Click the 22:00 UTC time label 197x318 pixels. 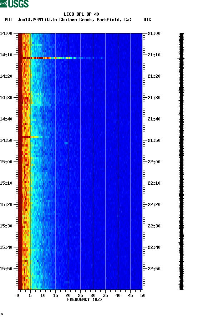(154, 162)
